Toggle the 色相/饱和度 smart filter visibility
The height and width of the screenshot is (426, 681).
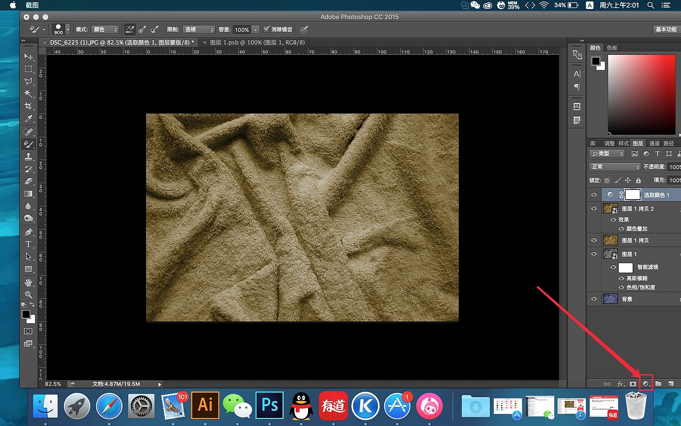[x=621, y=288]
